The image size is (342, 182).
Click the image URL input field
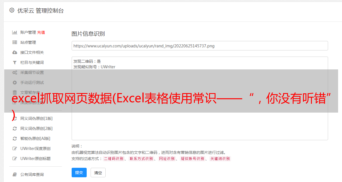200,46
